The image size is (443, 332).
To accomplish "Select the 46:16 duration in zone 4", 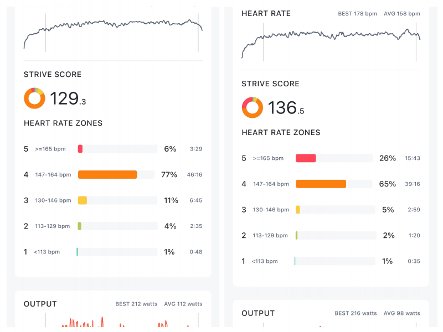I will click(x=194, y=175).
